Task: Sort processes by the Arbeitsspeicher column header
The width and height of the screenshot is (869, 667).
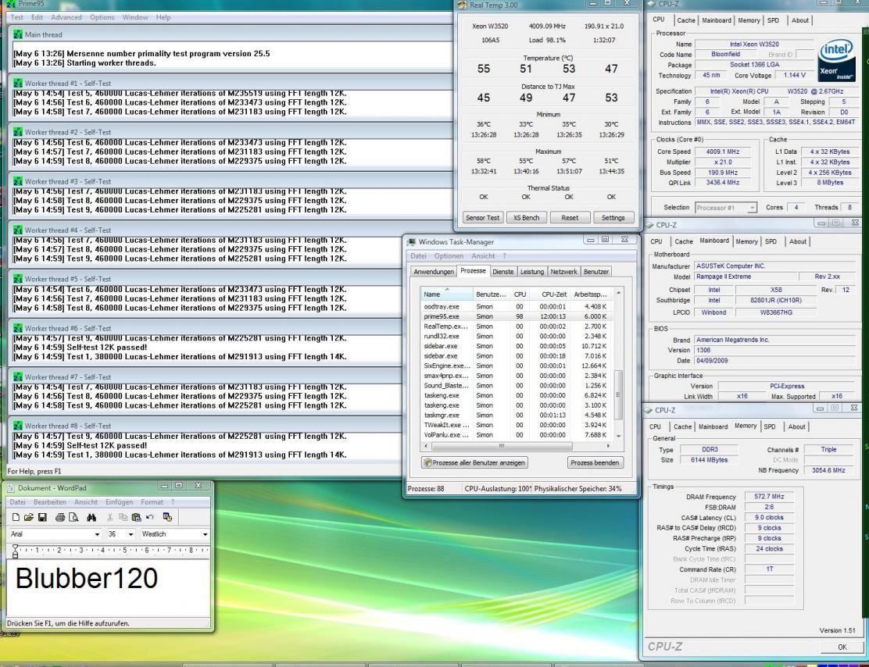Action: click(591, 294)
